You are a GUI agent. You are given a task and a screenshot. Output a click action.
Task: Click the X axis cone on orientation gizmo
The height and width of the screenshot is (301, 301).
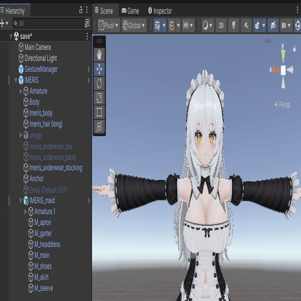coord(276,70)
